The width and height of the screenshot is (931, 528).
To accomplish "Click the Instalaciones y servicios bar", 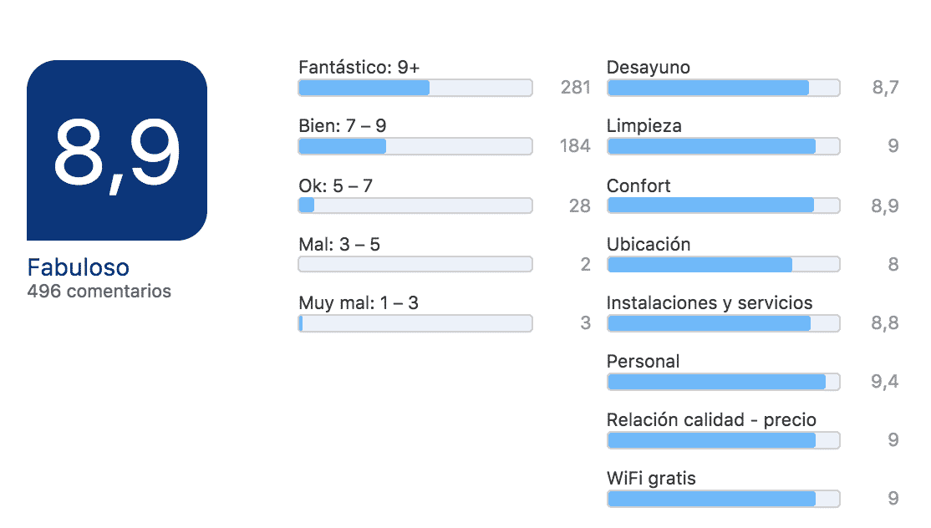I will [x=723, y=323].
